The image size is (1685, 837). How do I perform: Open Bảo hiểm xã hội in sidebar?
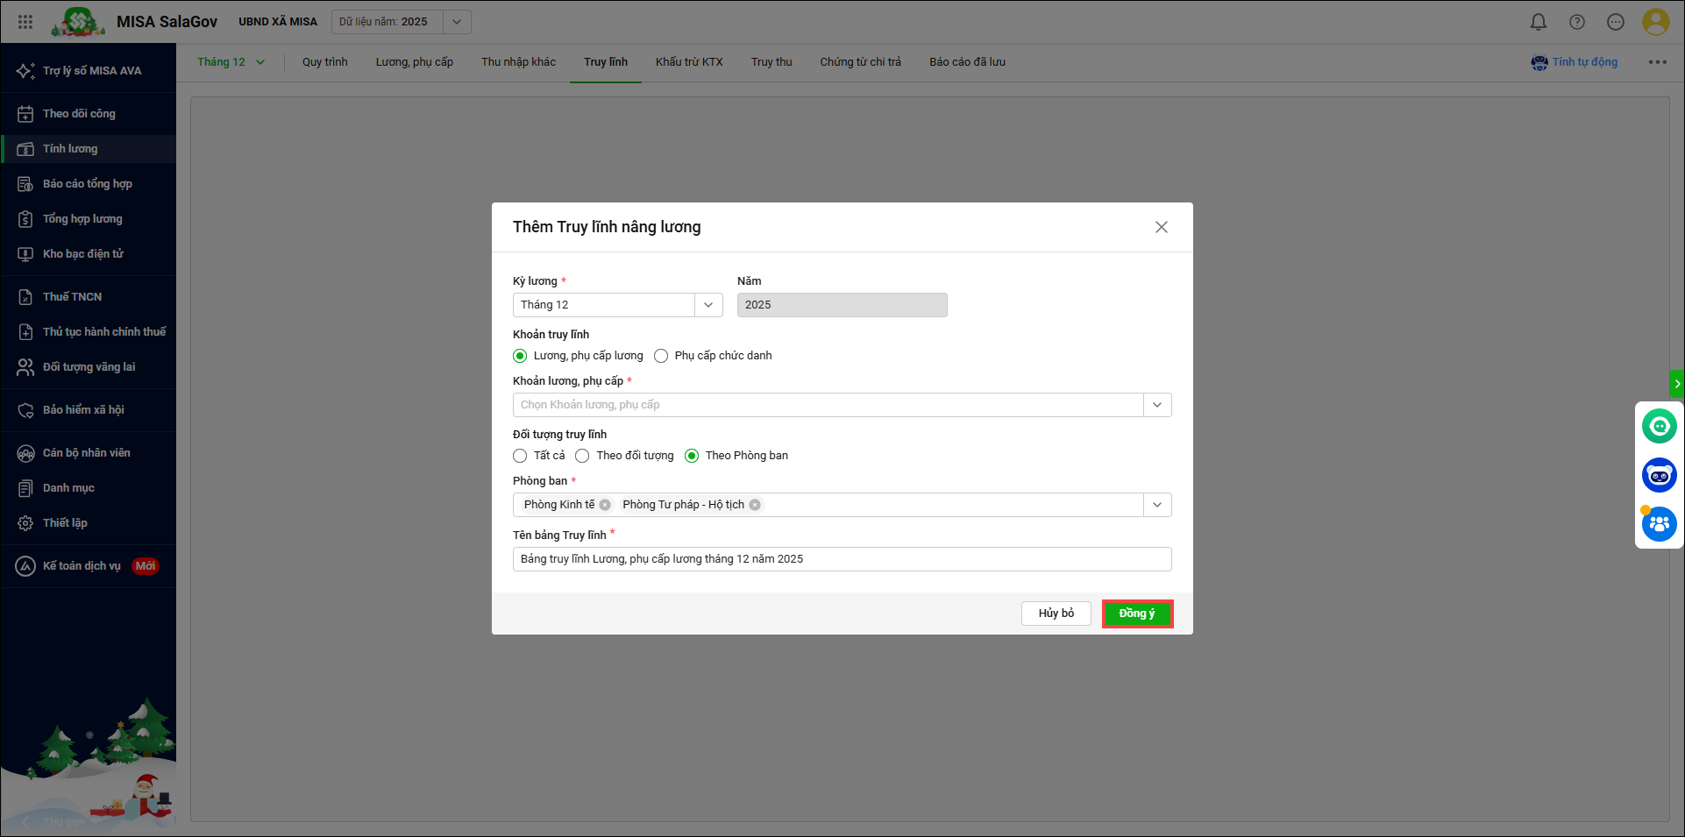83,410
